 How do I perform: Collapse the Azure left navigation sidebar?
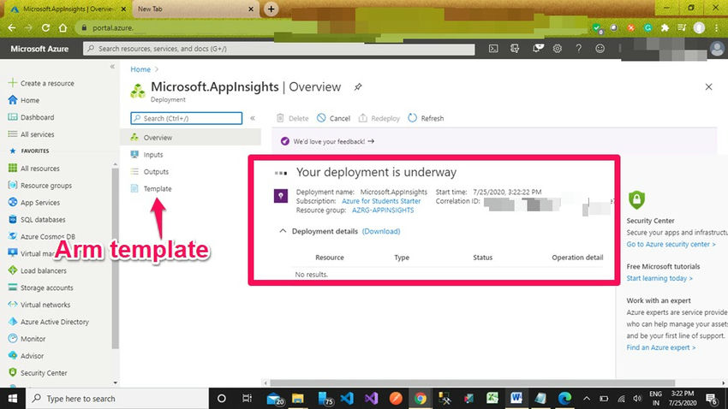coord(112,67)
